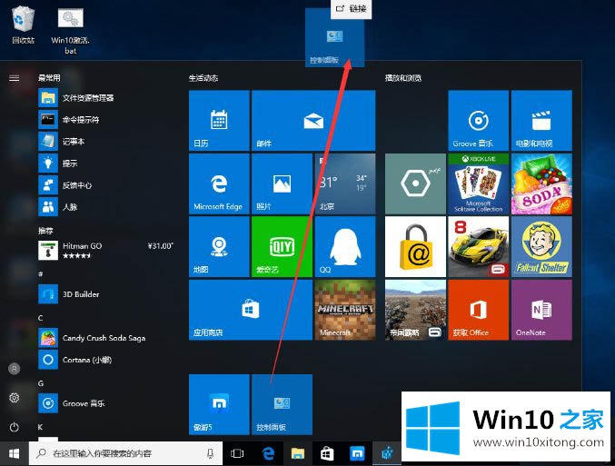Click the # letter group header
615x466 pixels.
[x=40, y=273]
